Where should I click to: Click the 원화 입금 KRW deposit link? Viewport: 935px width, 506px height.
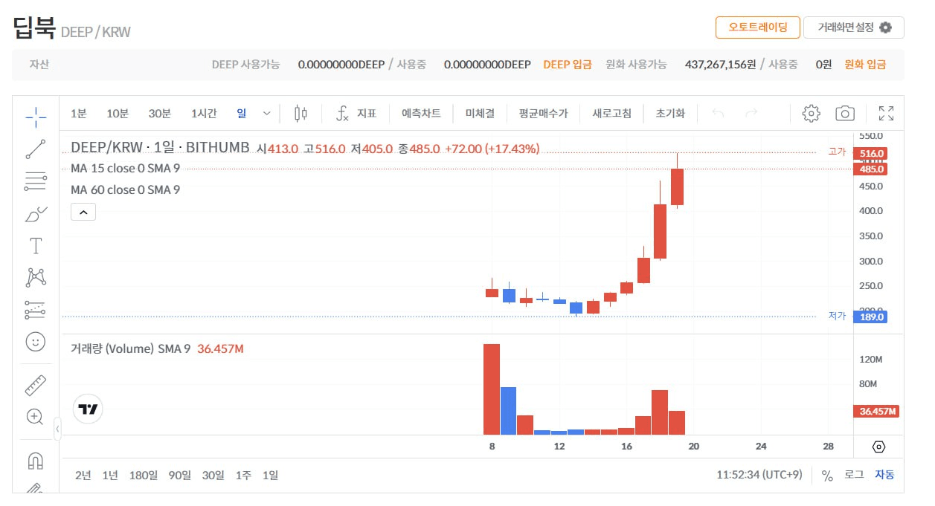click(x=865, y=65)
